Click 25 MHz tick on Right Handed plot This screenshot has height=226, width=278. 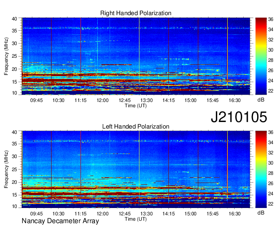14,56
